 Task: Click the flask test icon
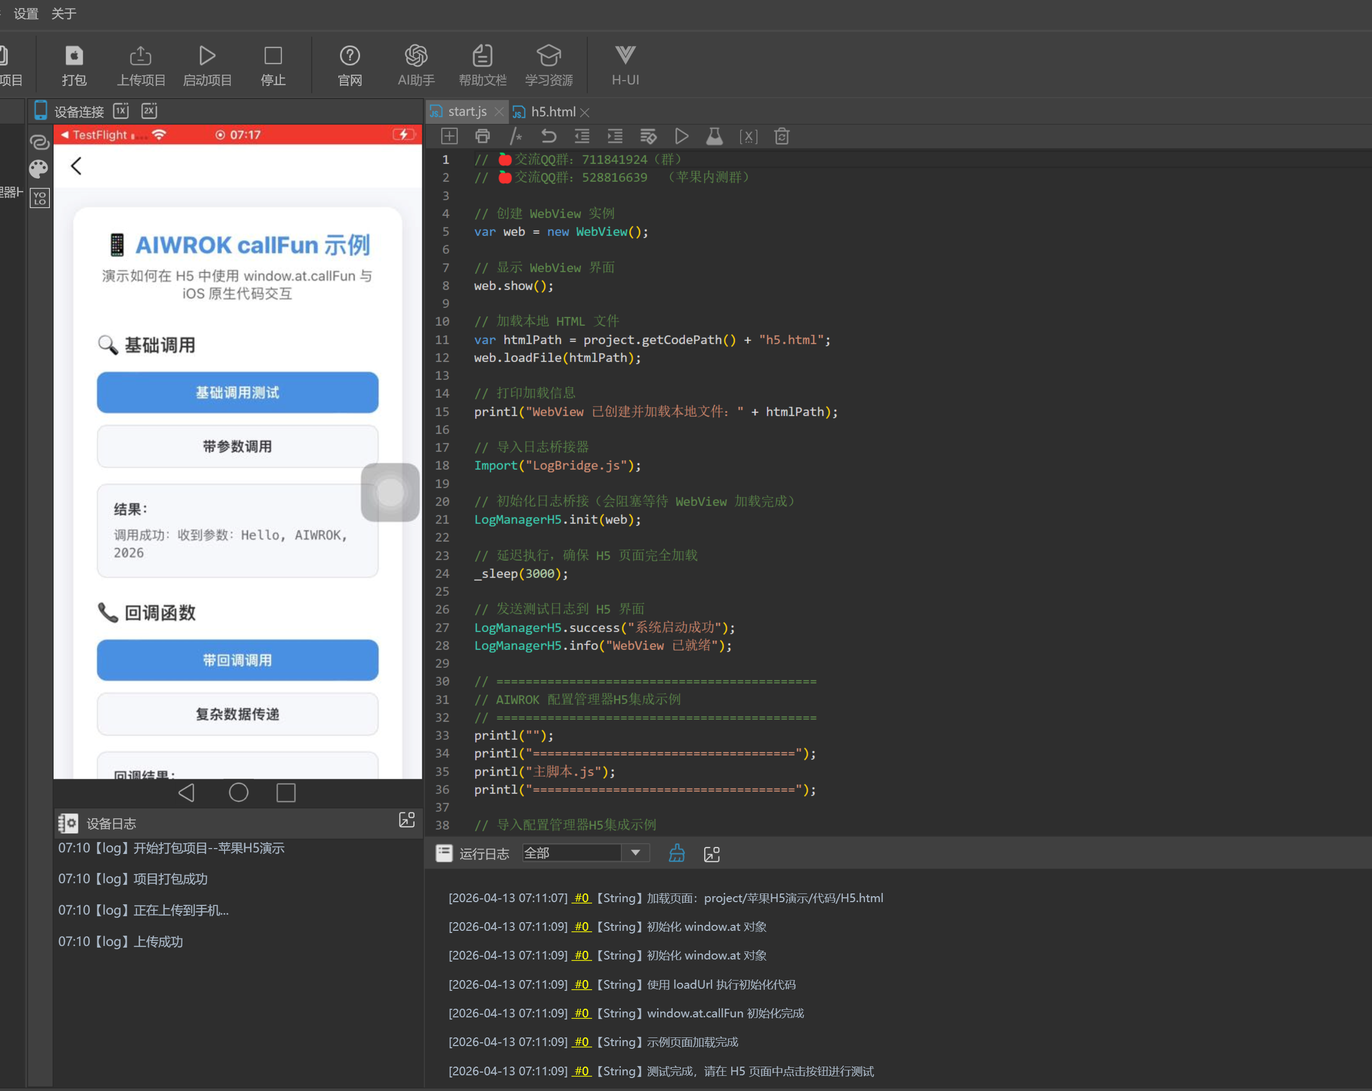pos(714,136)
